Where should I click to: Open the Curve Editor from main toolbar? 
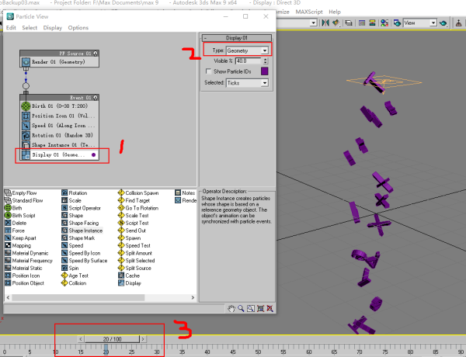(x=362, y=23)
